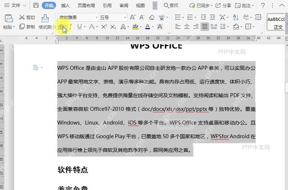This screenshot has height=190, width=288.
Task: Increase font size with A+ icon
Action: click(132, 17)
